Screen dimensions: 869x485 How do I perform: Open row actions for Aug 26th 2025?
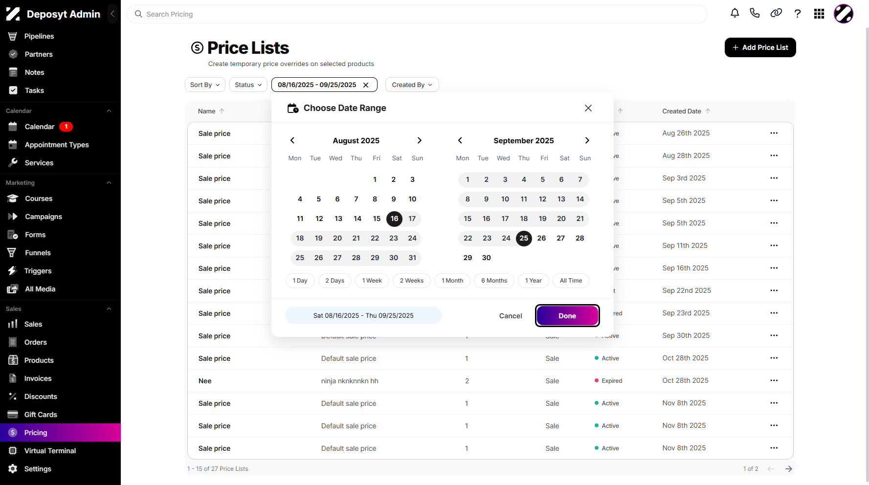pos(774,133)
